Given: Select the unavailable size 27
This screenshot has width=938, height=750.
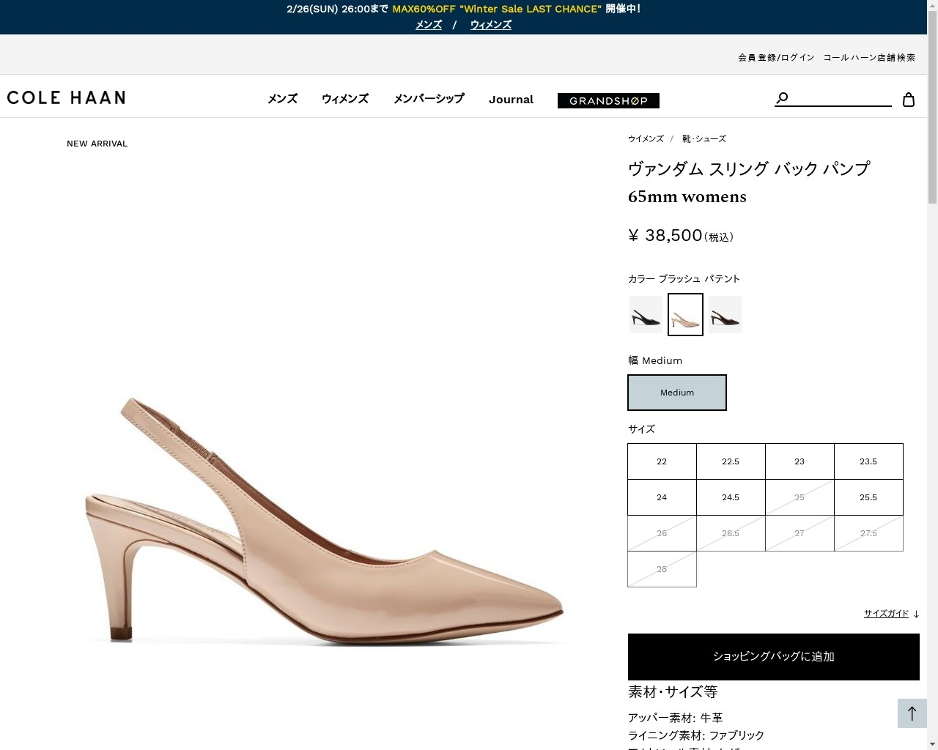Looking at the screenshot, I should coord(799,533).
